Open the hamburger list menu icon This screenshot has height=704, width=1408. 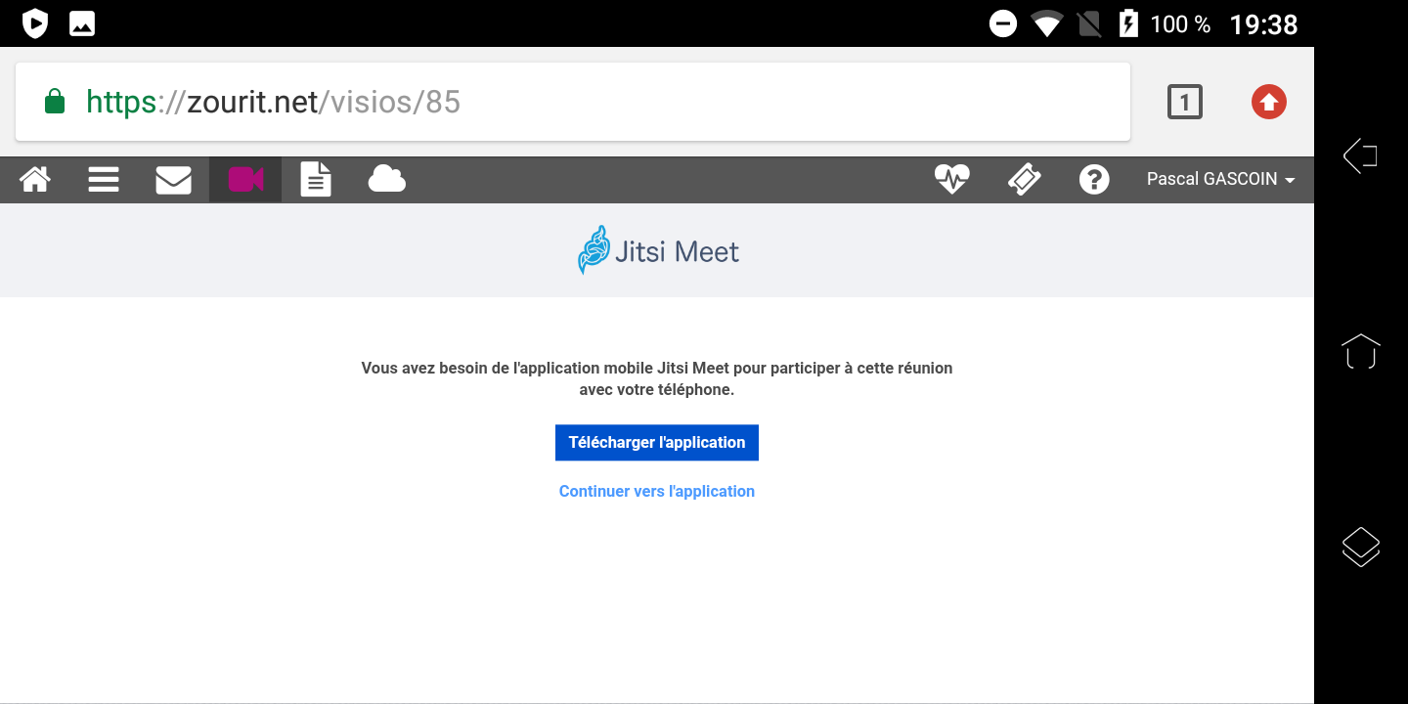tap(104, 180)
